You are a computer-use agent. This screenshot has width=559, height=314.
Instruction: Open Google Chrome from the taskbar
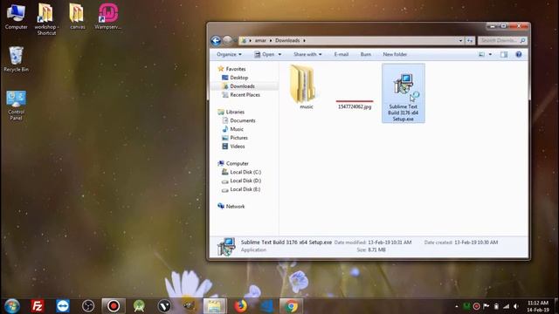tap(291, 306)
